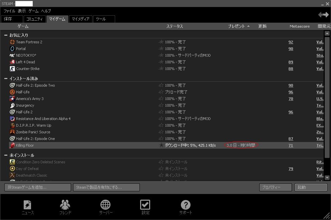The image size is (331, 220).
Task: Select the Half-Life 2 game row
Action: click(x=167, y=112)
